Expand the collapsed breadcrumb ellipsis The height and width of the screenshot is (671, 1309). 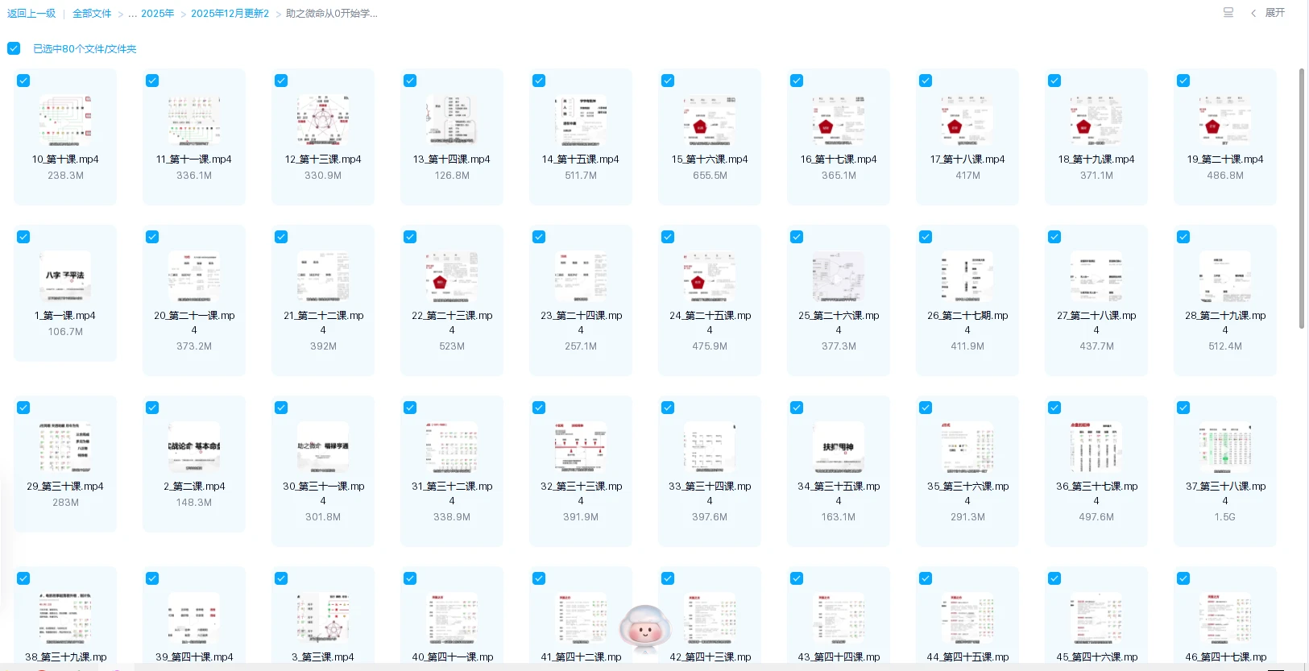tap(132, 14)
